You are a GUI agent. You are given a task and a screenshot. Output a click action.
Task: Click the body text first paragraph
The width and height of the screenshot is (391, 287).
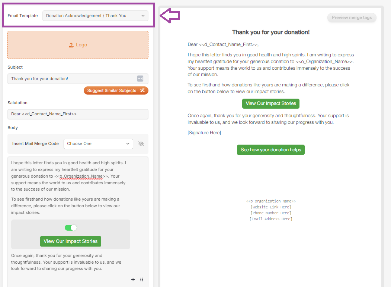tap(69, 176)
